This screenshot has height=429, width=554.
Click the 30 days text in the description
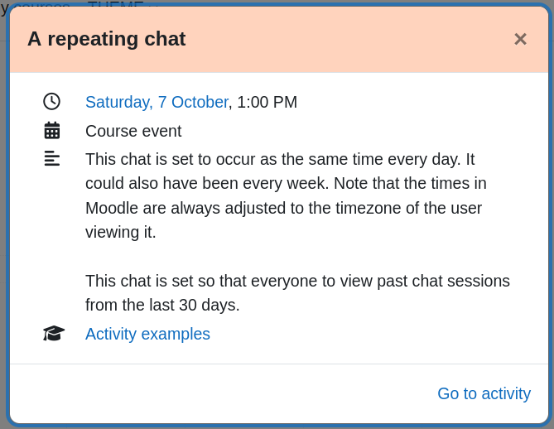click(209, 305)
